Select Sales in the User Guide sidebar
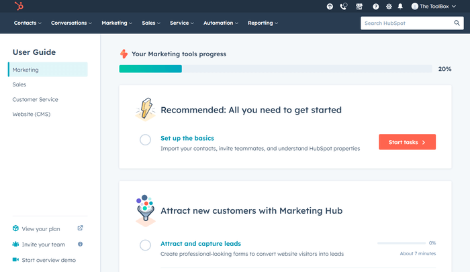470x272 pixels. [x=19, y=84]
